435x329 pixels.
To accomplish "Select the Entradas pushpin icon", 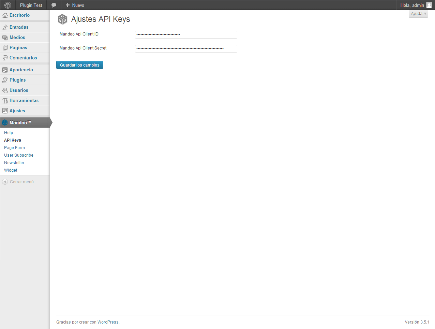I will tap(5, 27).
